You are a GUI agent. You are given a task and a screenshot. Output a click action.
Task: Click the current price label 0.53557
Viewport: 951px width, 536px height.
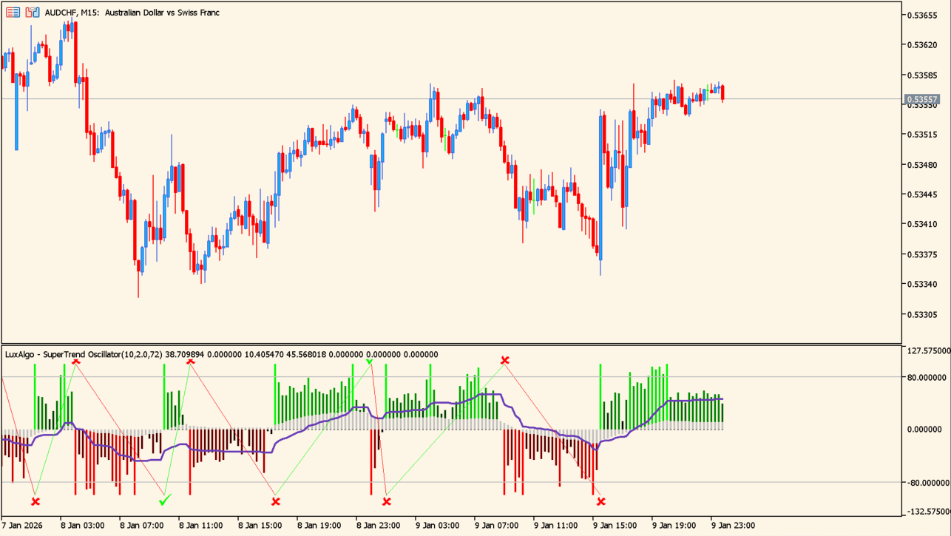click(x=922, y=99)
